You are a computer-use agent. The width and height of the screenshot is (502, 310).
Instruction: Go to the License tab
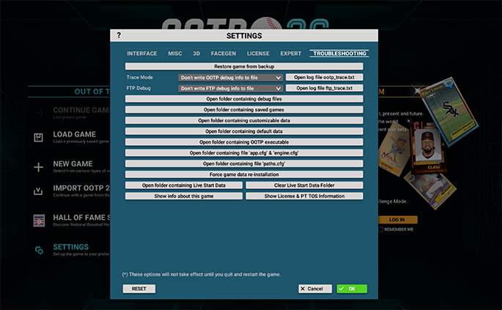[258, 53]
